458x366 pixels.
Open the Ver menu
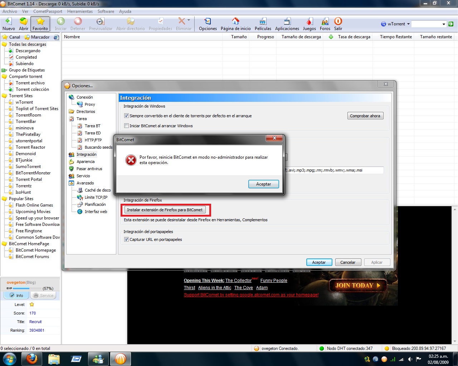[25, 11]
